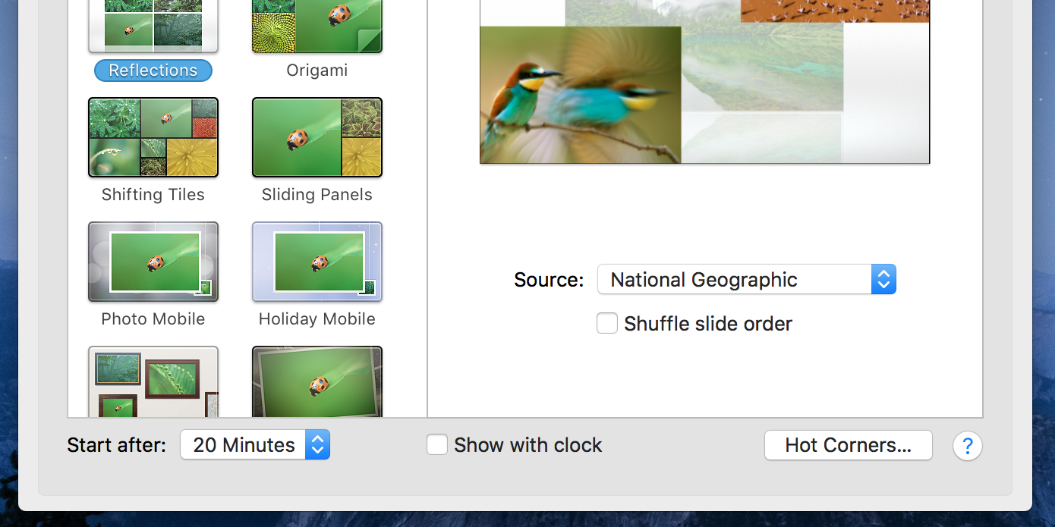The height and width of the screenshot is (527, 1055).
Task: Click the Shuffle slide order label
Action: [708, 324]
